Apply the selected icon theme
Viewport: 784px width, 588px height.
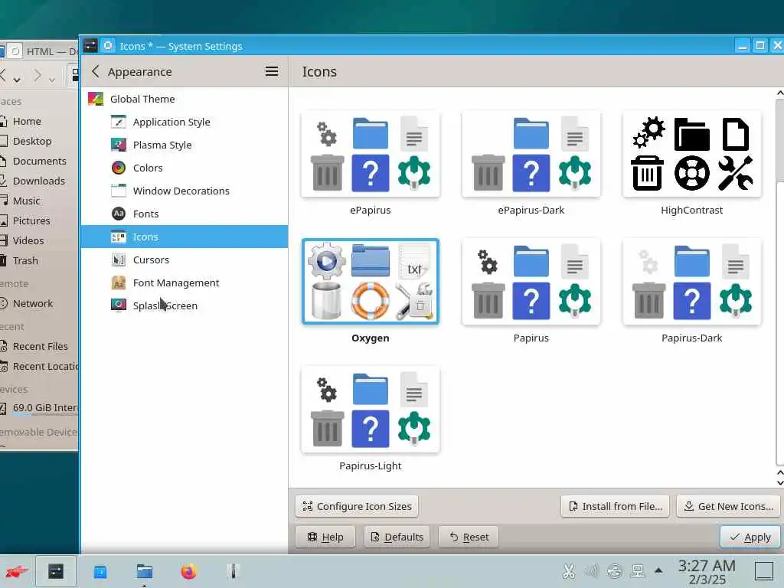pyautogui.click(x=750, y=537)
